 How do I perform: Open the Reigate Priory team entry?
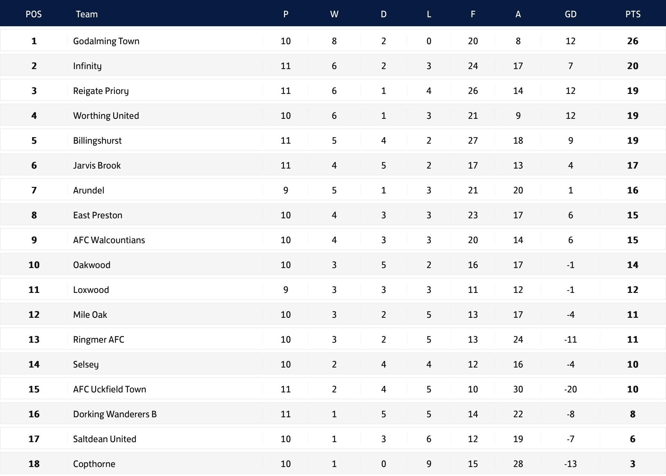coord(101,91)
